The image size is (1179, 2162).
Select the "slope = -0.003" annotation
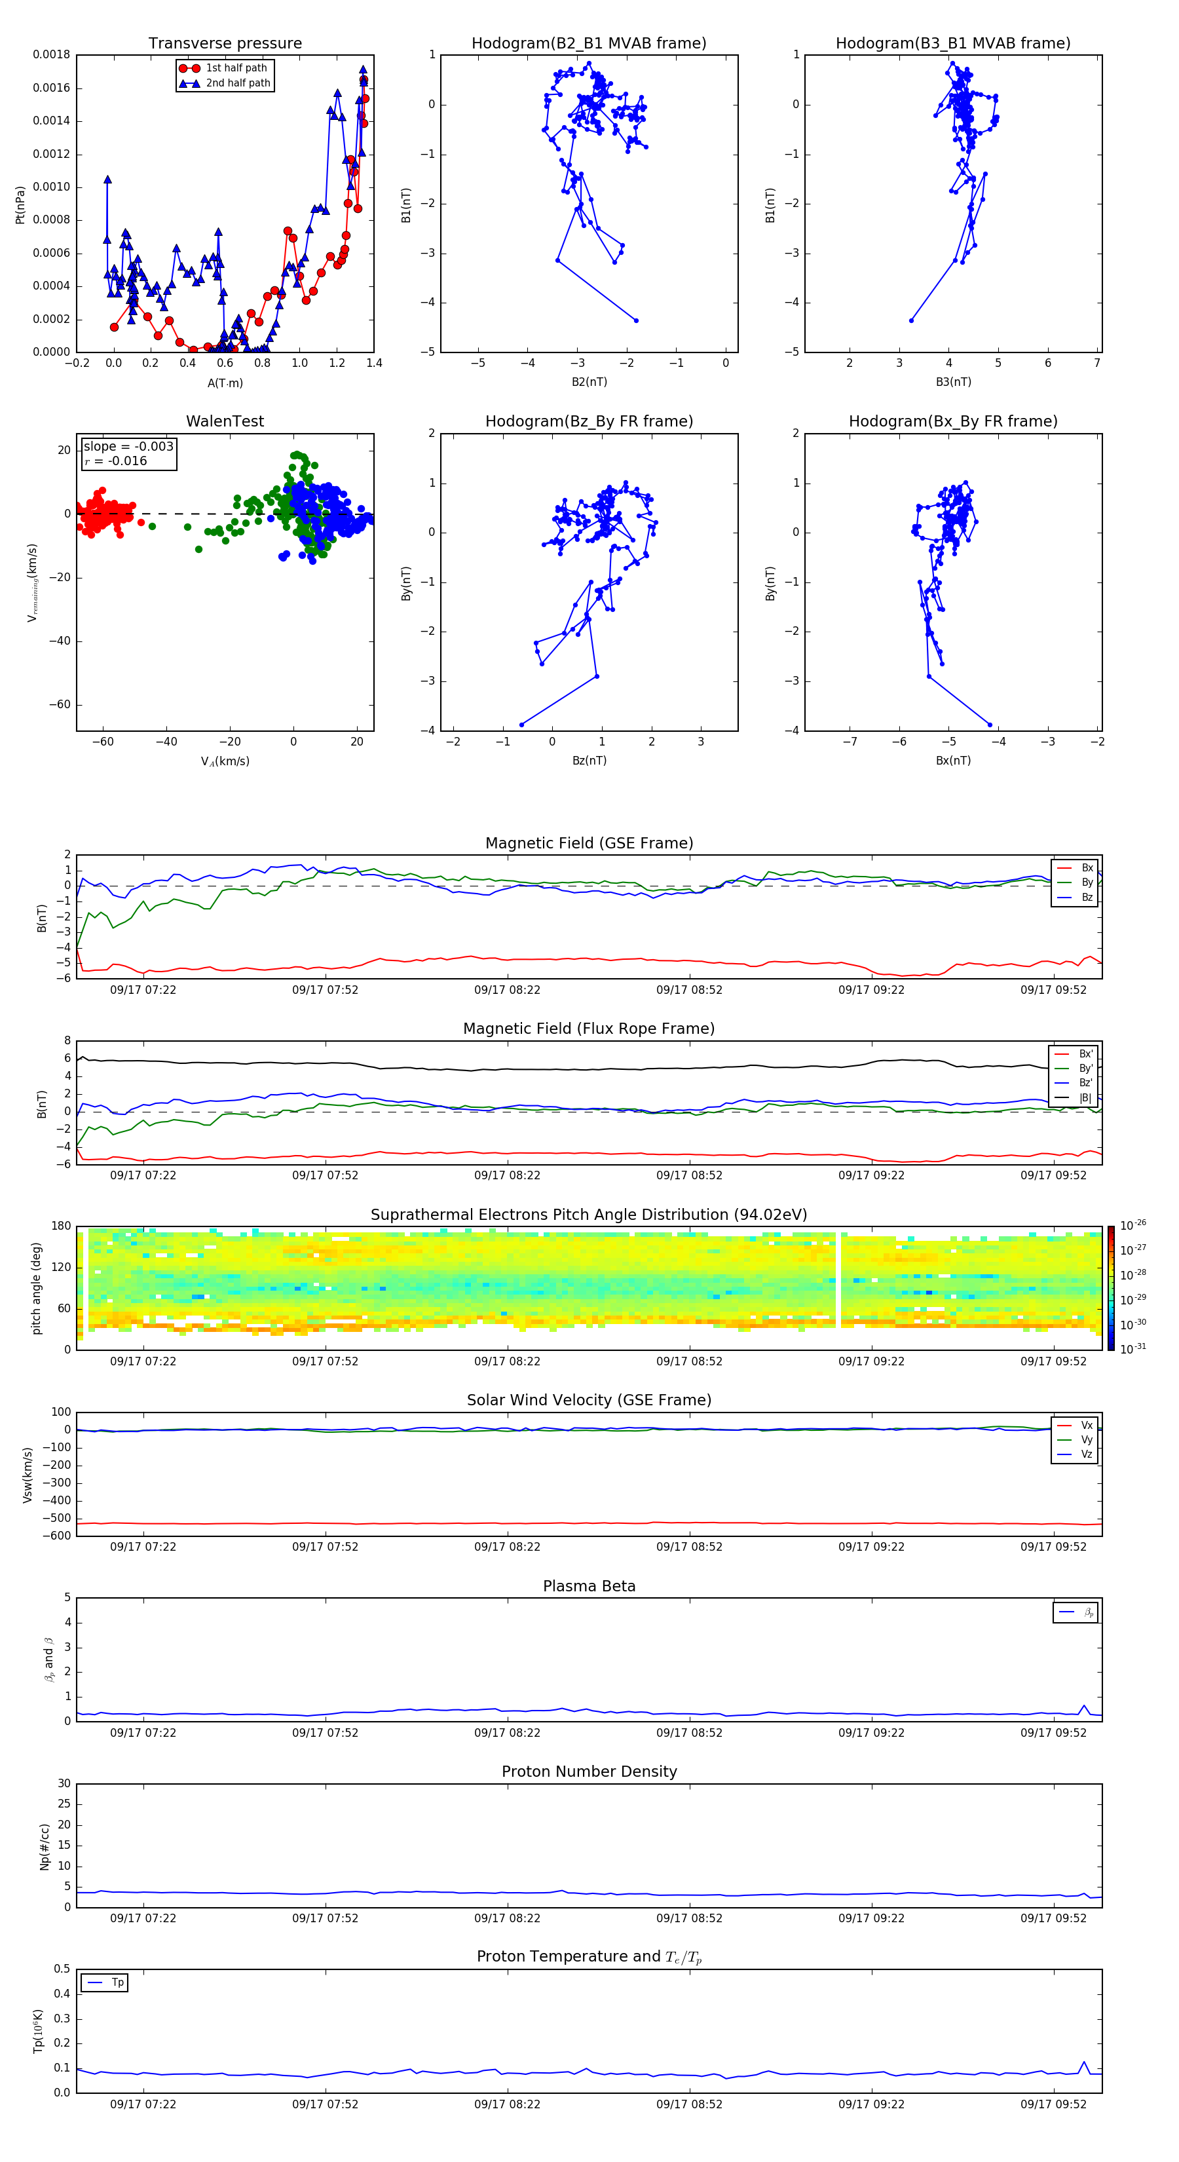(x=128, y=447)
